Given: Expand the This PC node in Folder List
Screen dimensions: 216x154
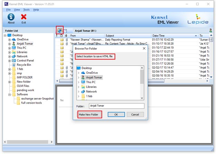Looking at the screenshot, I should click(x=9, y=48).
